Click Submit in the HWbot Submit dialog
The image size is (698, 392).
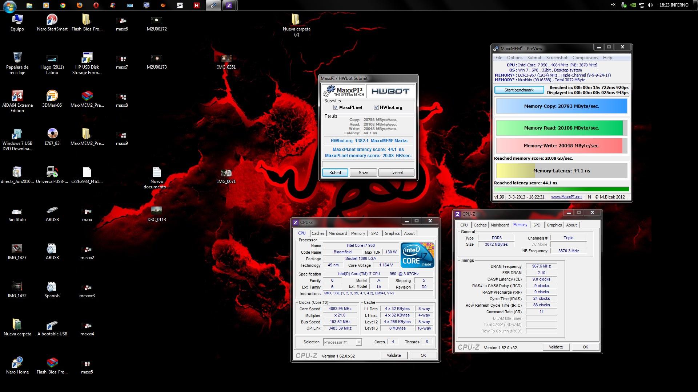[x=335, y=173]
